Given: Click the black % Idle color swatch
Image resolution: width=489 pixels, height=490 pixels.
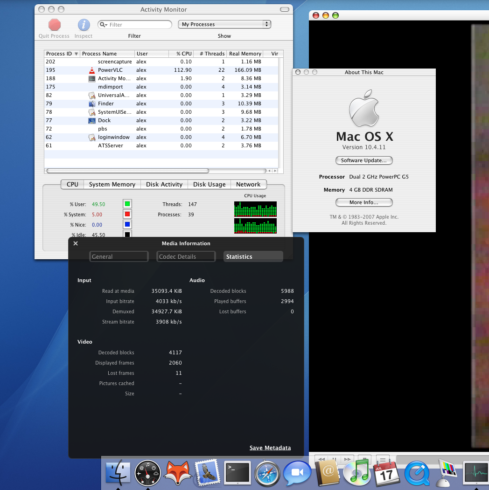Looking at the screenshot, I should pyautogui.click(x=127, y=234).
